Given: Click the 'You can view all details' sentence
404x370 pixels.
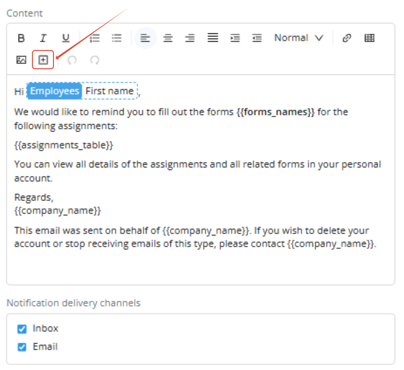Looking at the screenshot, I should click(x=198, y=171).
